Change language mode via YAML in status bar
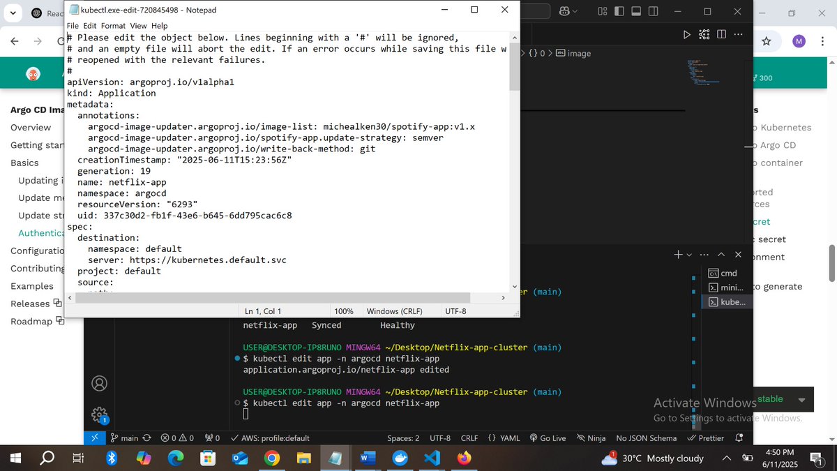The image size is (837, 471). coord(503,438)
